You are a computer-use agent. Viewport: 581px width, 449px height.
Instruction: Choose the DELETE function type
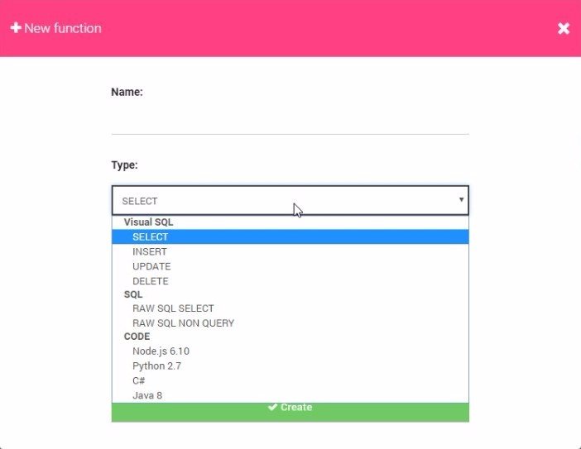coord(150,281)
